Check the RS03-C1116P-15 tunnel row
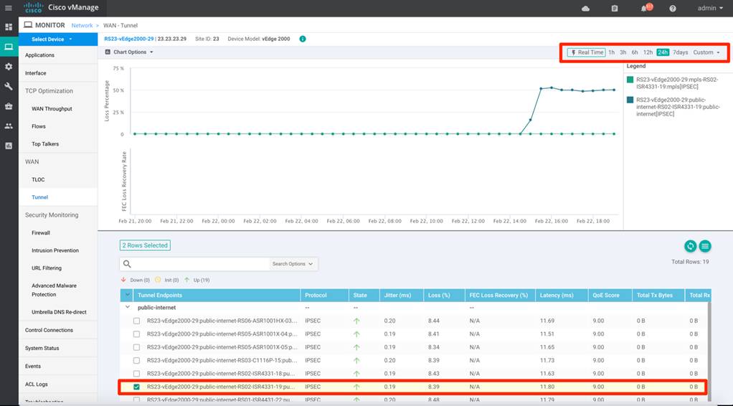 (x=136, y=360)
